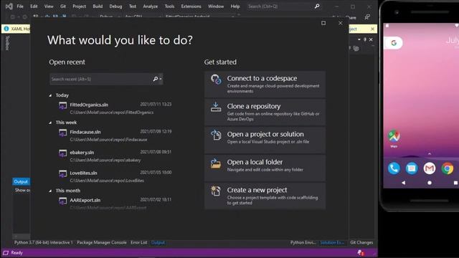Open the Visual Studio logo icon
The width and height of the screenshot is (459, 258).
[x=9, y=6]
